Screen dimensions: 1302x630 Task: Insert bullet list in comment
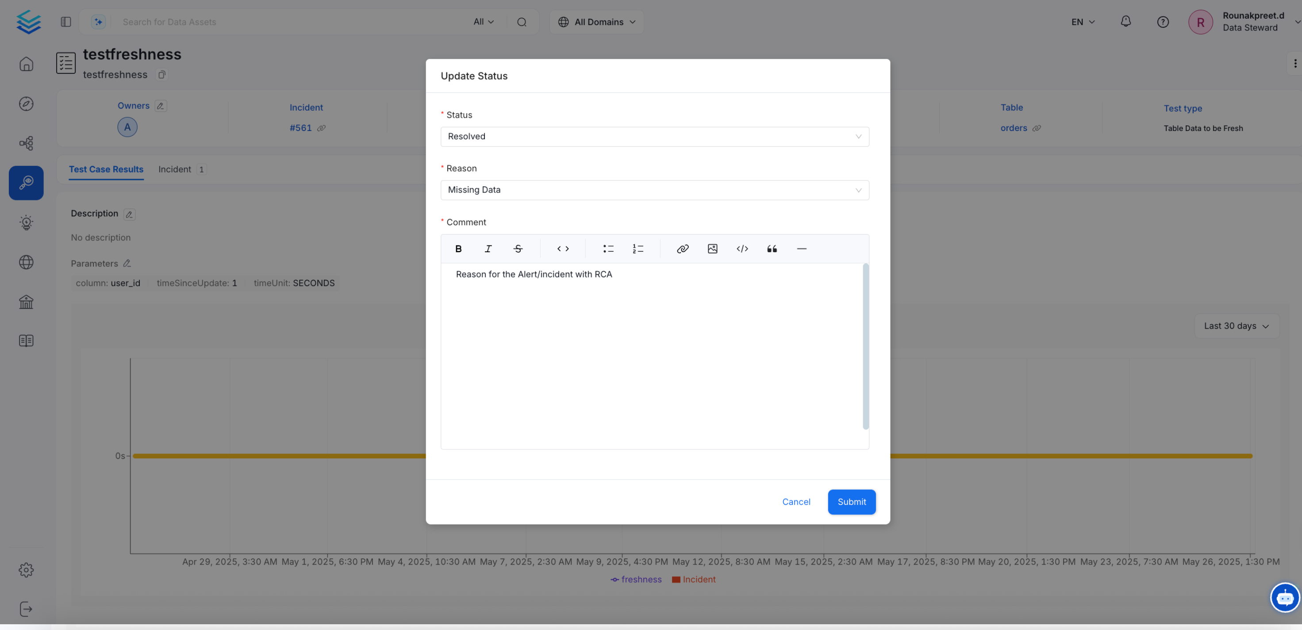(x=608, y=249)
